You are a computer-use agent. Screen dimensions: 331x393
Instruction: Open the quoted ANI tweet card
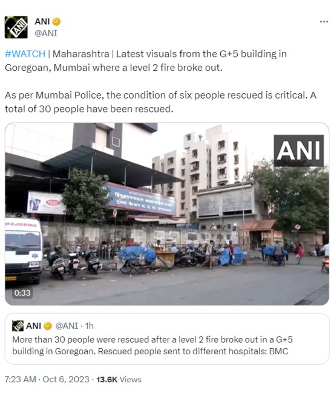point(167,339)
